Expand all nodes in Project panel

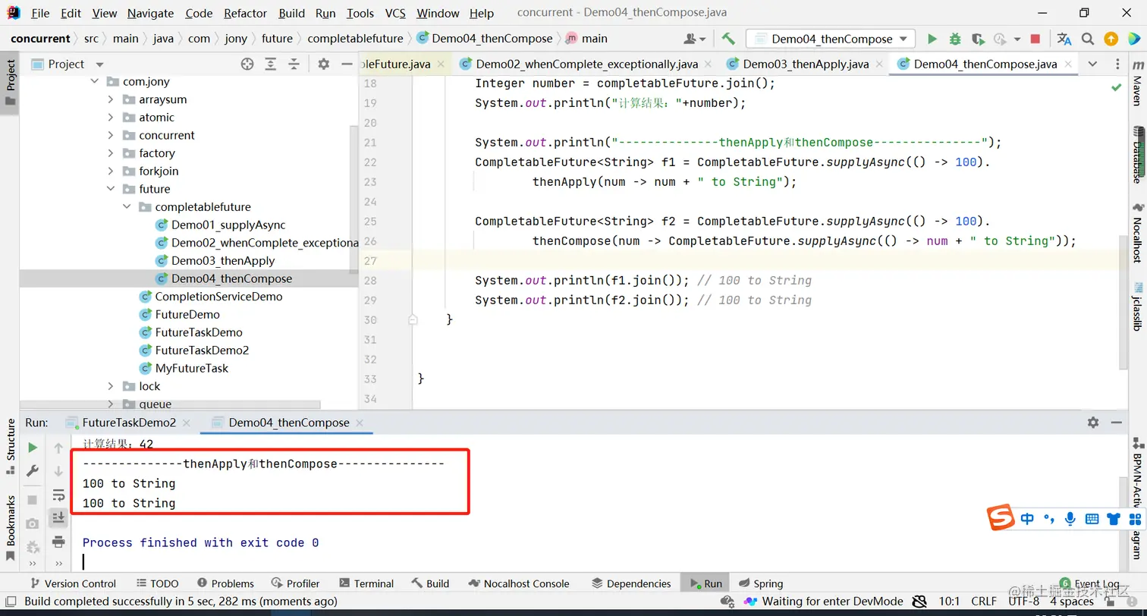271,64
